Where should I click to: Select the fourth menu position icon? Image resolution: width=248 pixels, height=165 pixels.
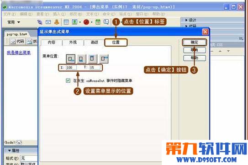[x=104, y=59]
